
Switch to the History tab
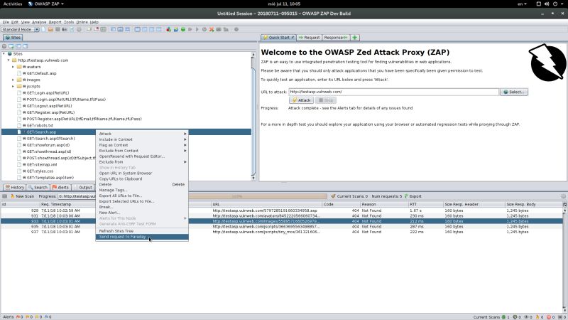click(x=14, y=187)
